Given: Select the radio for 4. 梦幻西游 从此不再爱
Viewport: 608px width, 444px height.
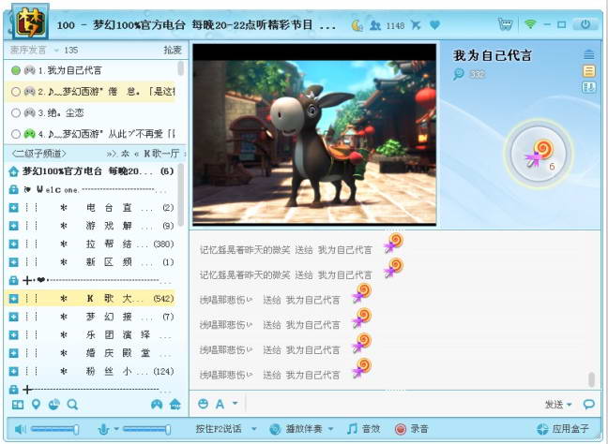Looking at the screenshot, I should click(16, 134).
